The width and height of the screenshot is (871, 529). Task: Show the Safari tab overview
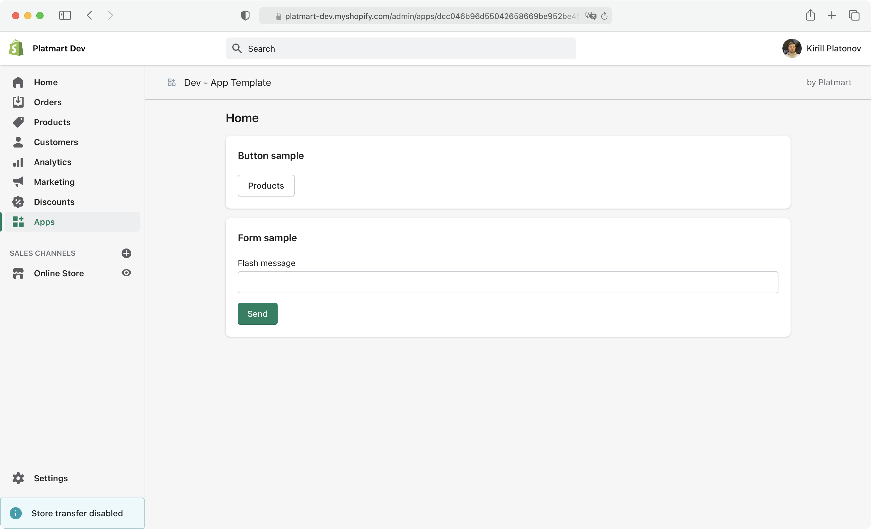pos(854,15)
